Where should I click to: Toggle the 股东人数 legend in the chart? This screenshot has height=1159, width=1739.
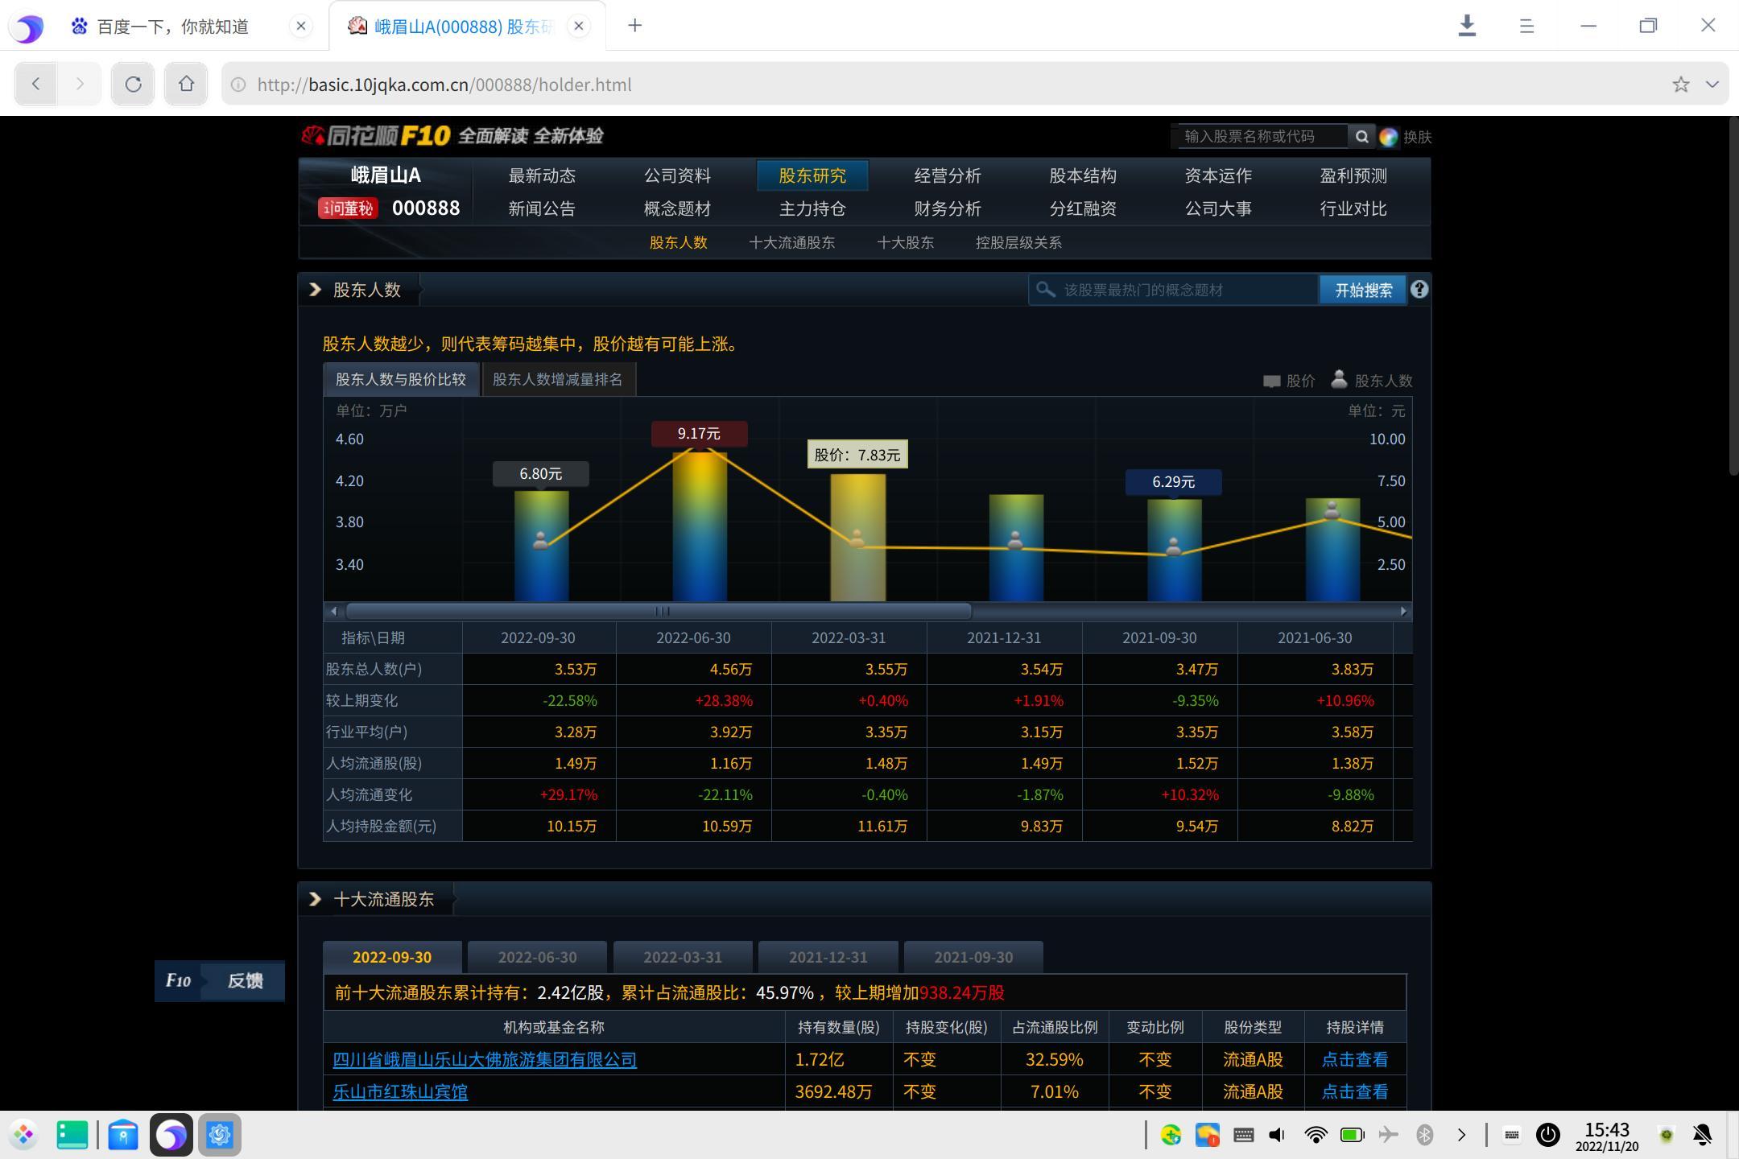[x=1372, y=380]
